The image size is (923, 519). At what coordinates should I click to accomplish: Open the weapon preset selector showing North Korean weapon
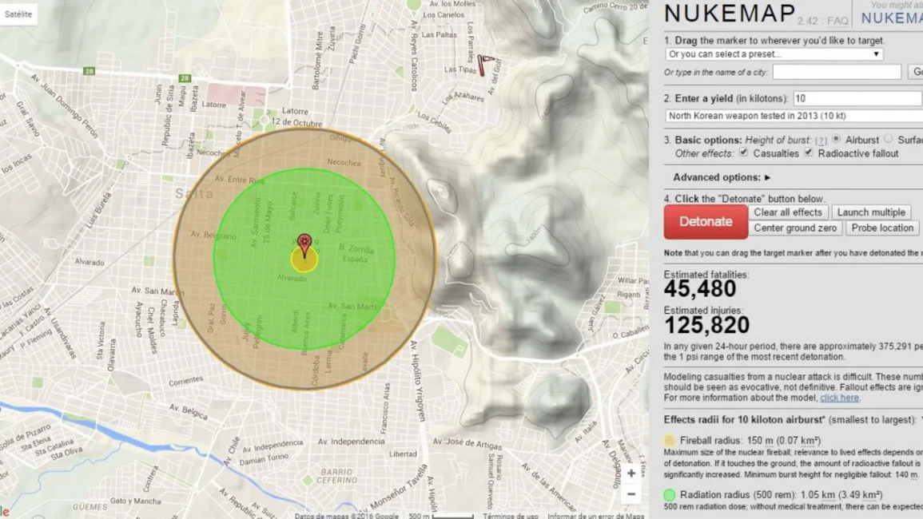(794, 116)
